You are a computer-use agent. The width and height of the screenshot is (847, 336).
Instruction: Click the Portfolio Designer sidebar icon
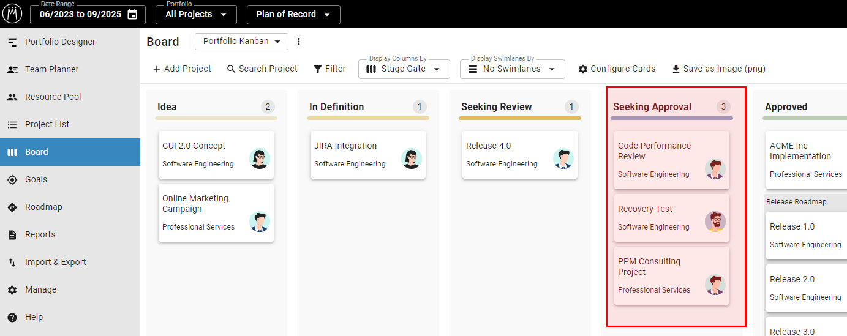coord(12,42)
